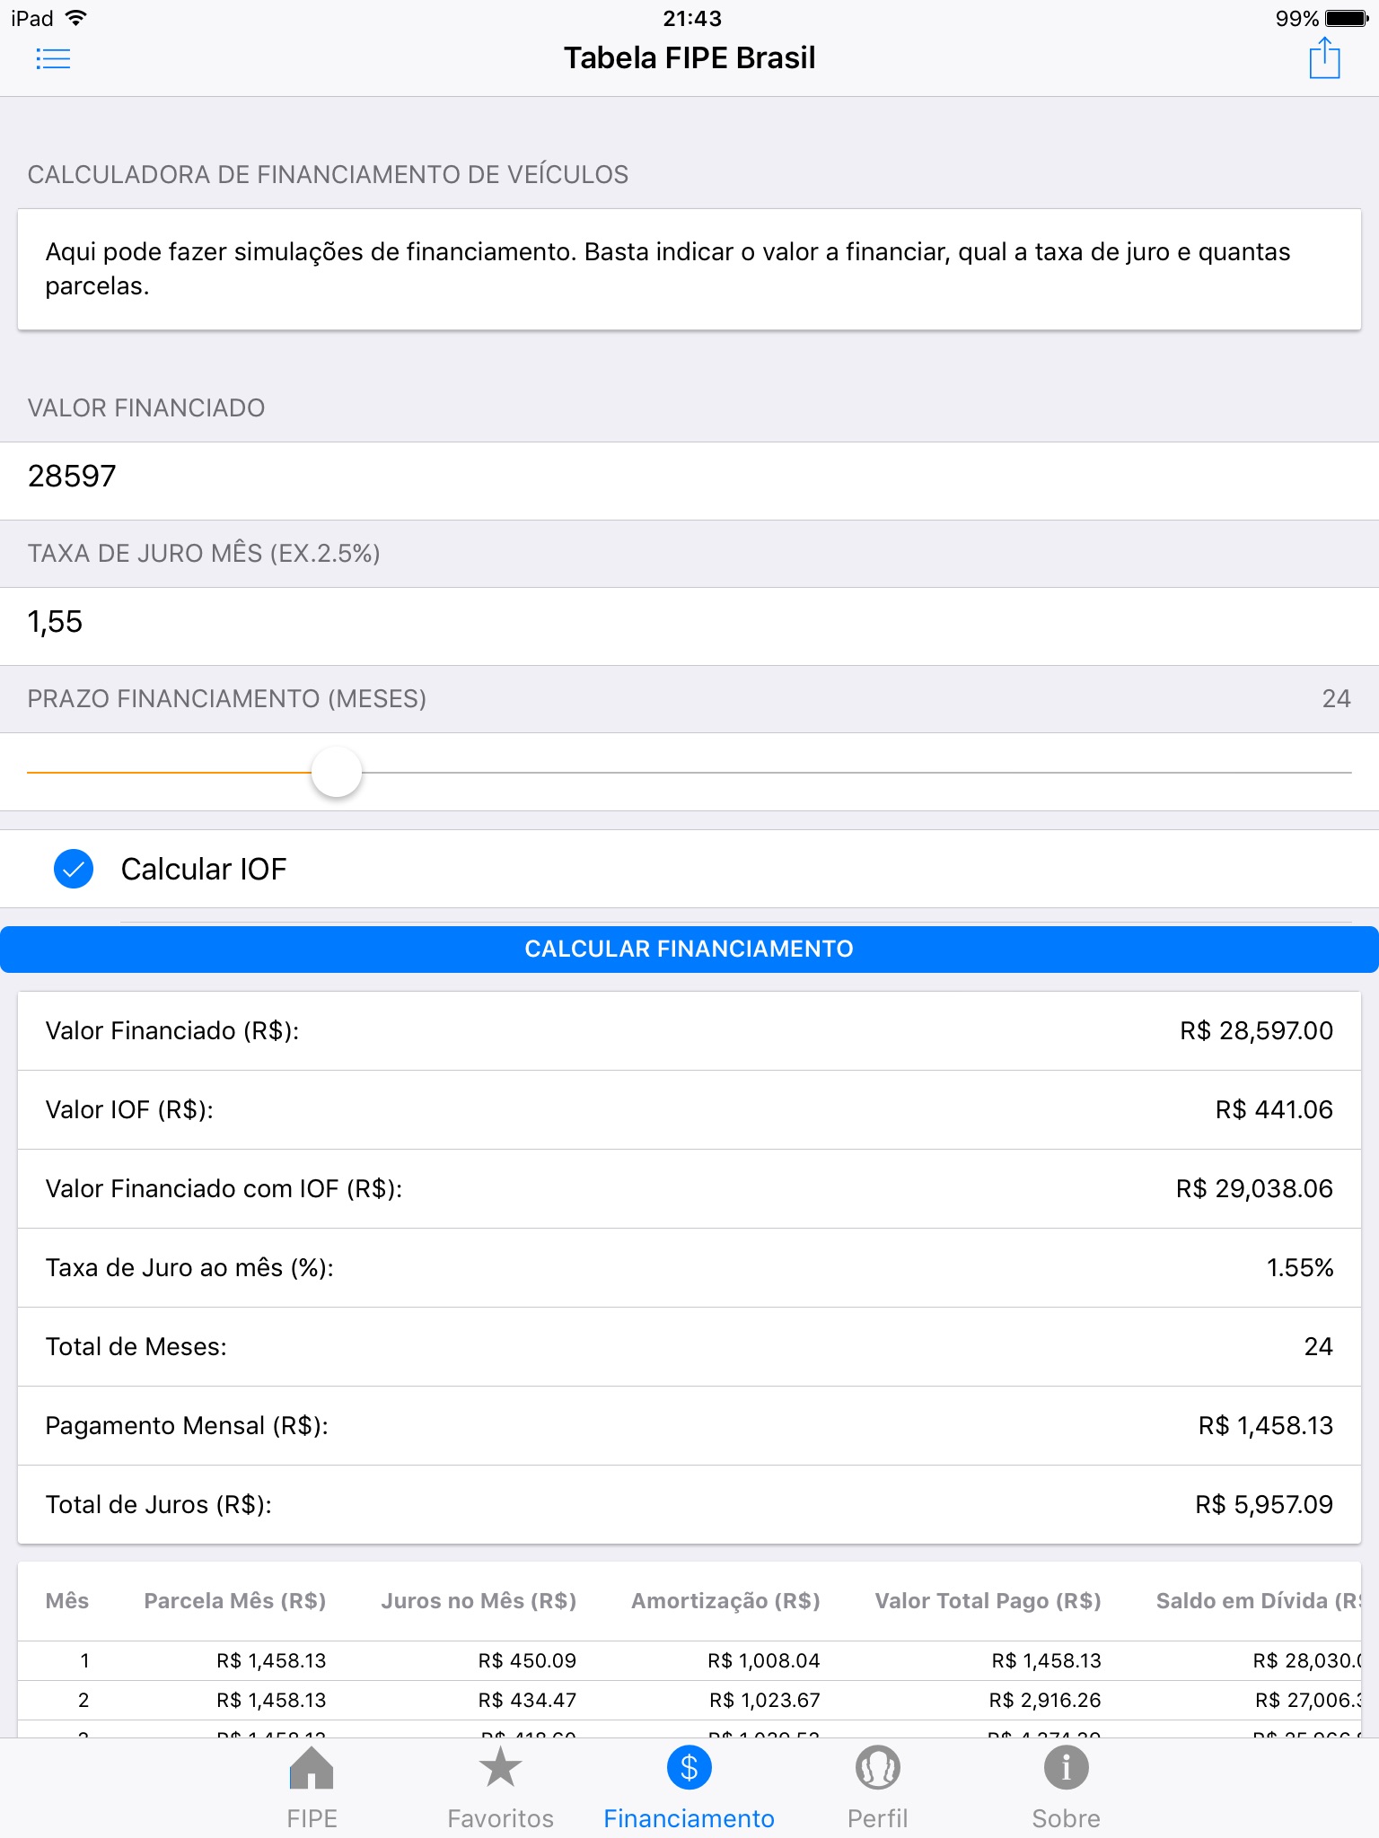Focus the Valor Financiado field 28597
This screenshot has width=1379, height=1838.
(x=689, y=480)
